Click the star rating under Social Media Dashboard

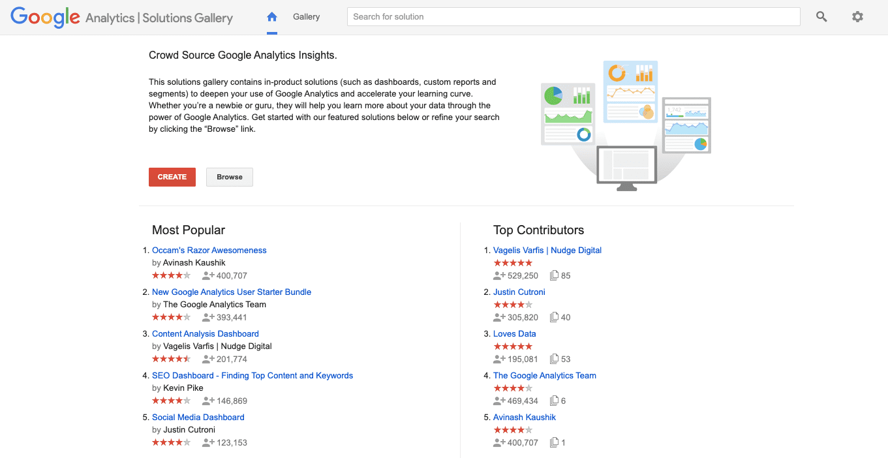pos(172,442)
